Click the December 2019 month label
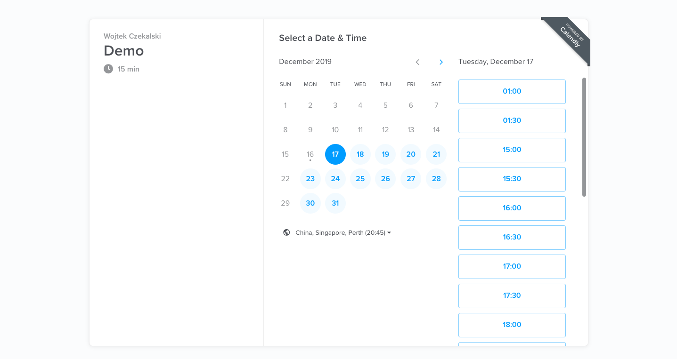Viewport: 677px width, 359px height. [305, 62]
